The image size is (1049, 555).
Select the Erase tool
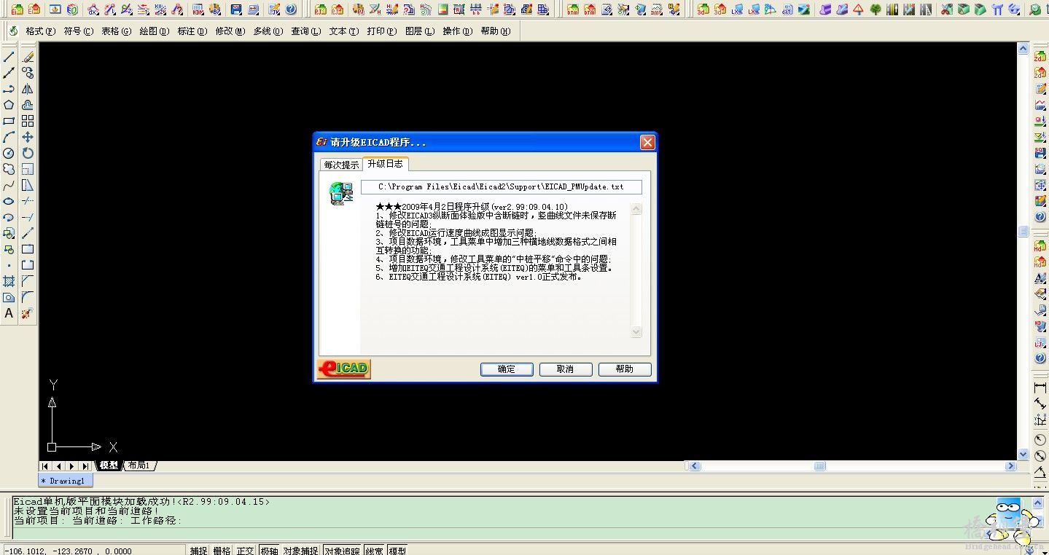[28, 57]
